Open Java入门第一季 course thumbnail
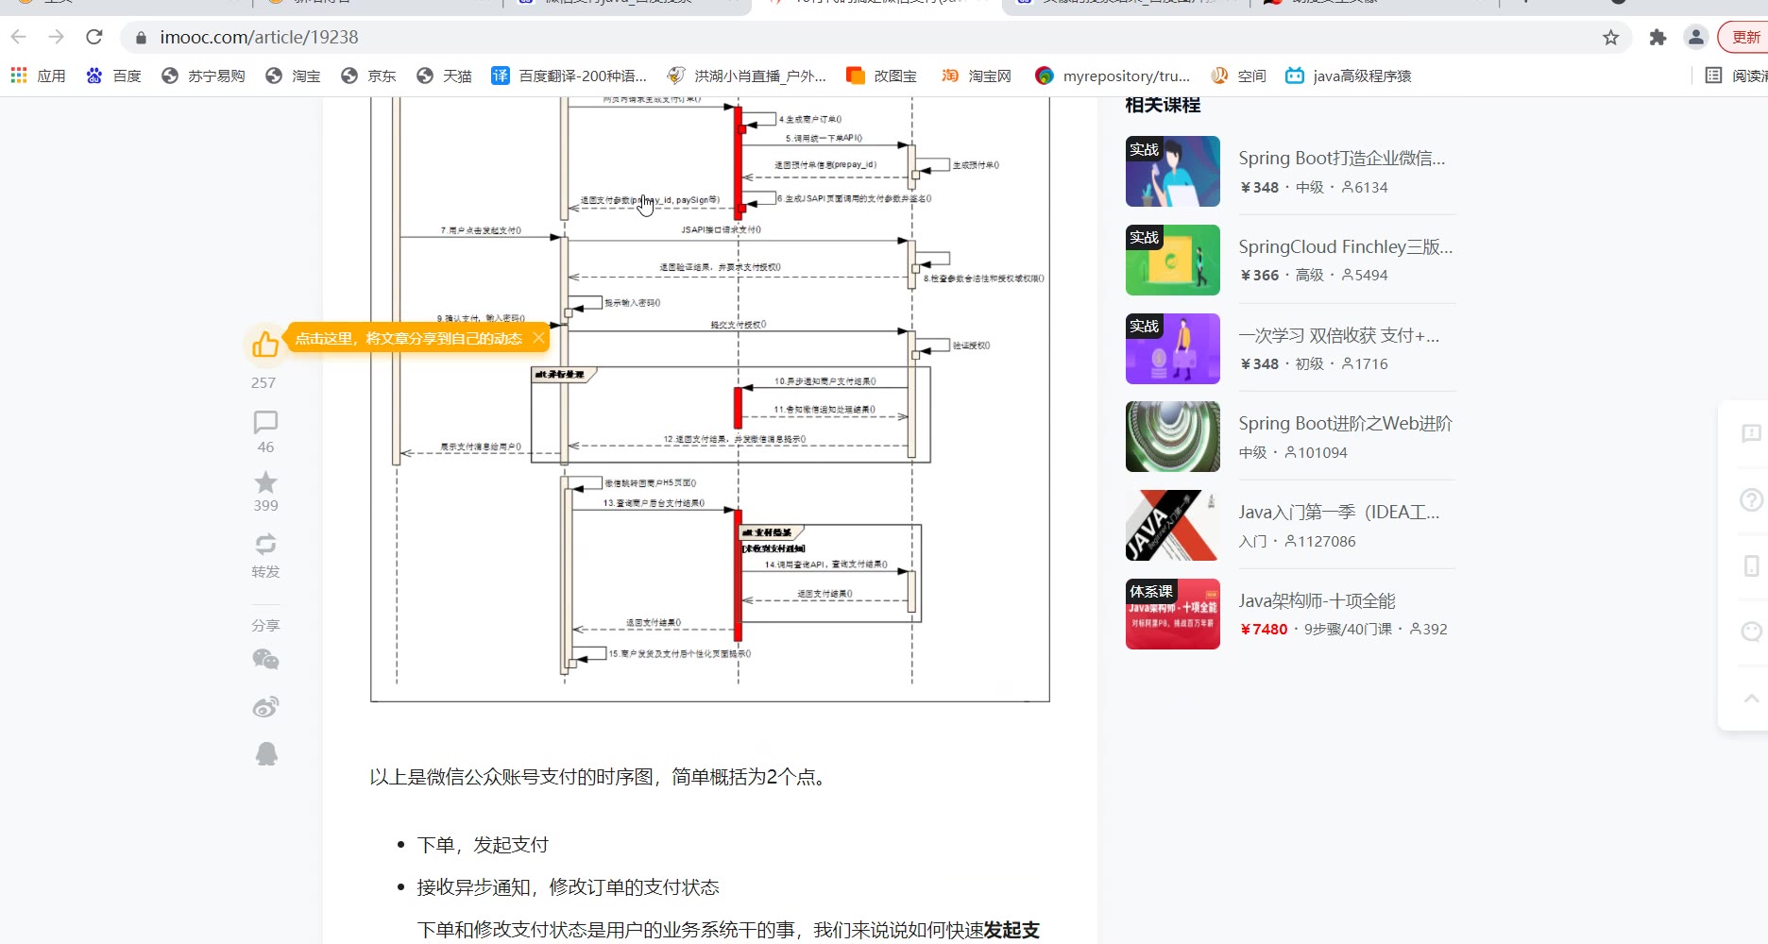Image resolution: width=1768 pixels, height=944 pixels. [1172, 525]
